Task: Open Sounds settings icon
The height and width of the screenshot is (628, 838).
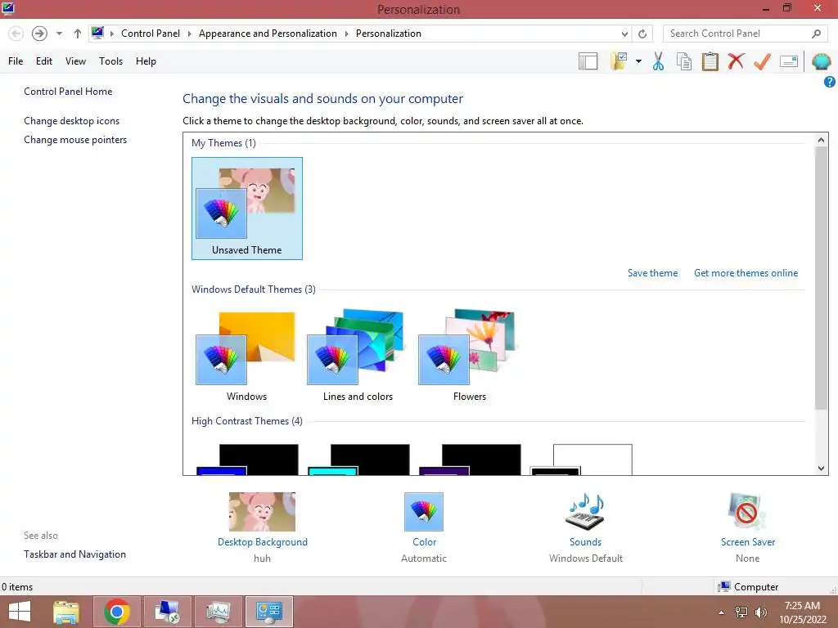Action: (585, 512)
